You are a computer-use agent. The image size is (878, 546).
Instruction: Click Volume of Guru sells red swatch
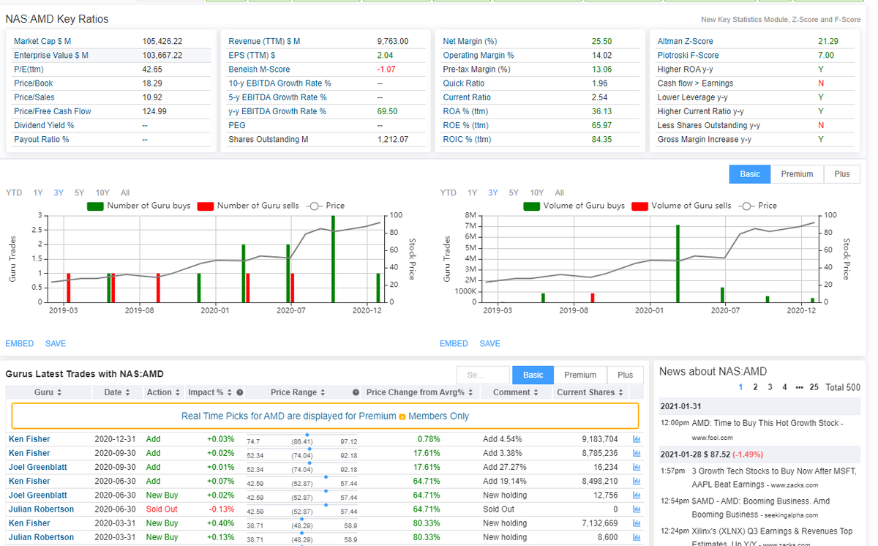click(x=640, y=206)
